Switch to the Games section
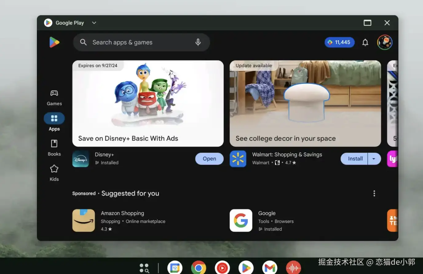Image resolution: width=423 pixels, height=274 pixels. click(54, 98)
